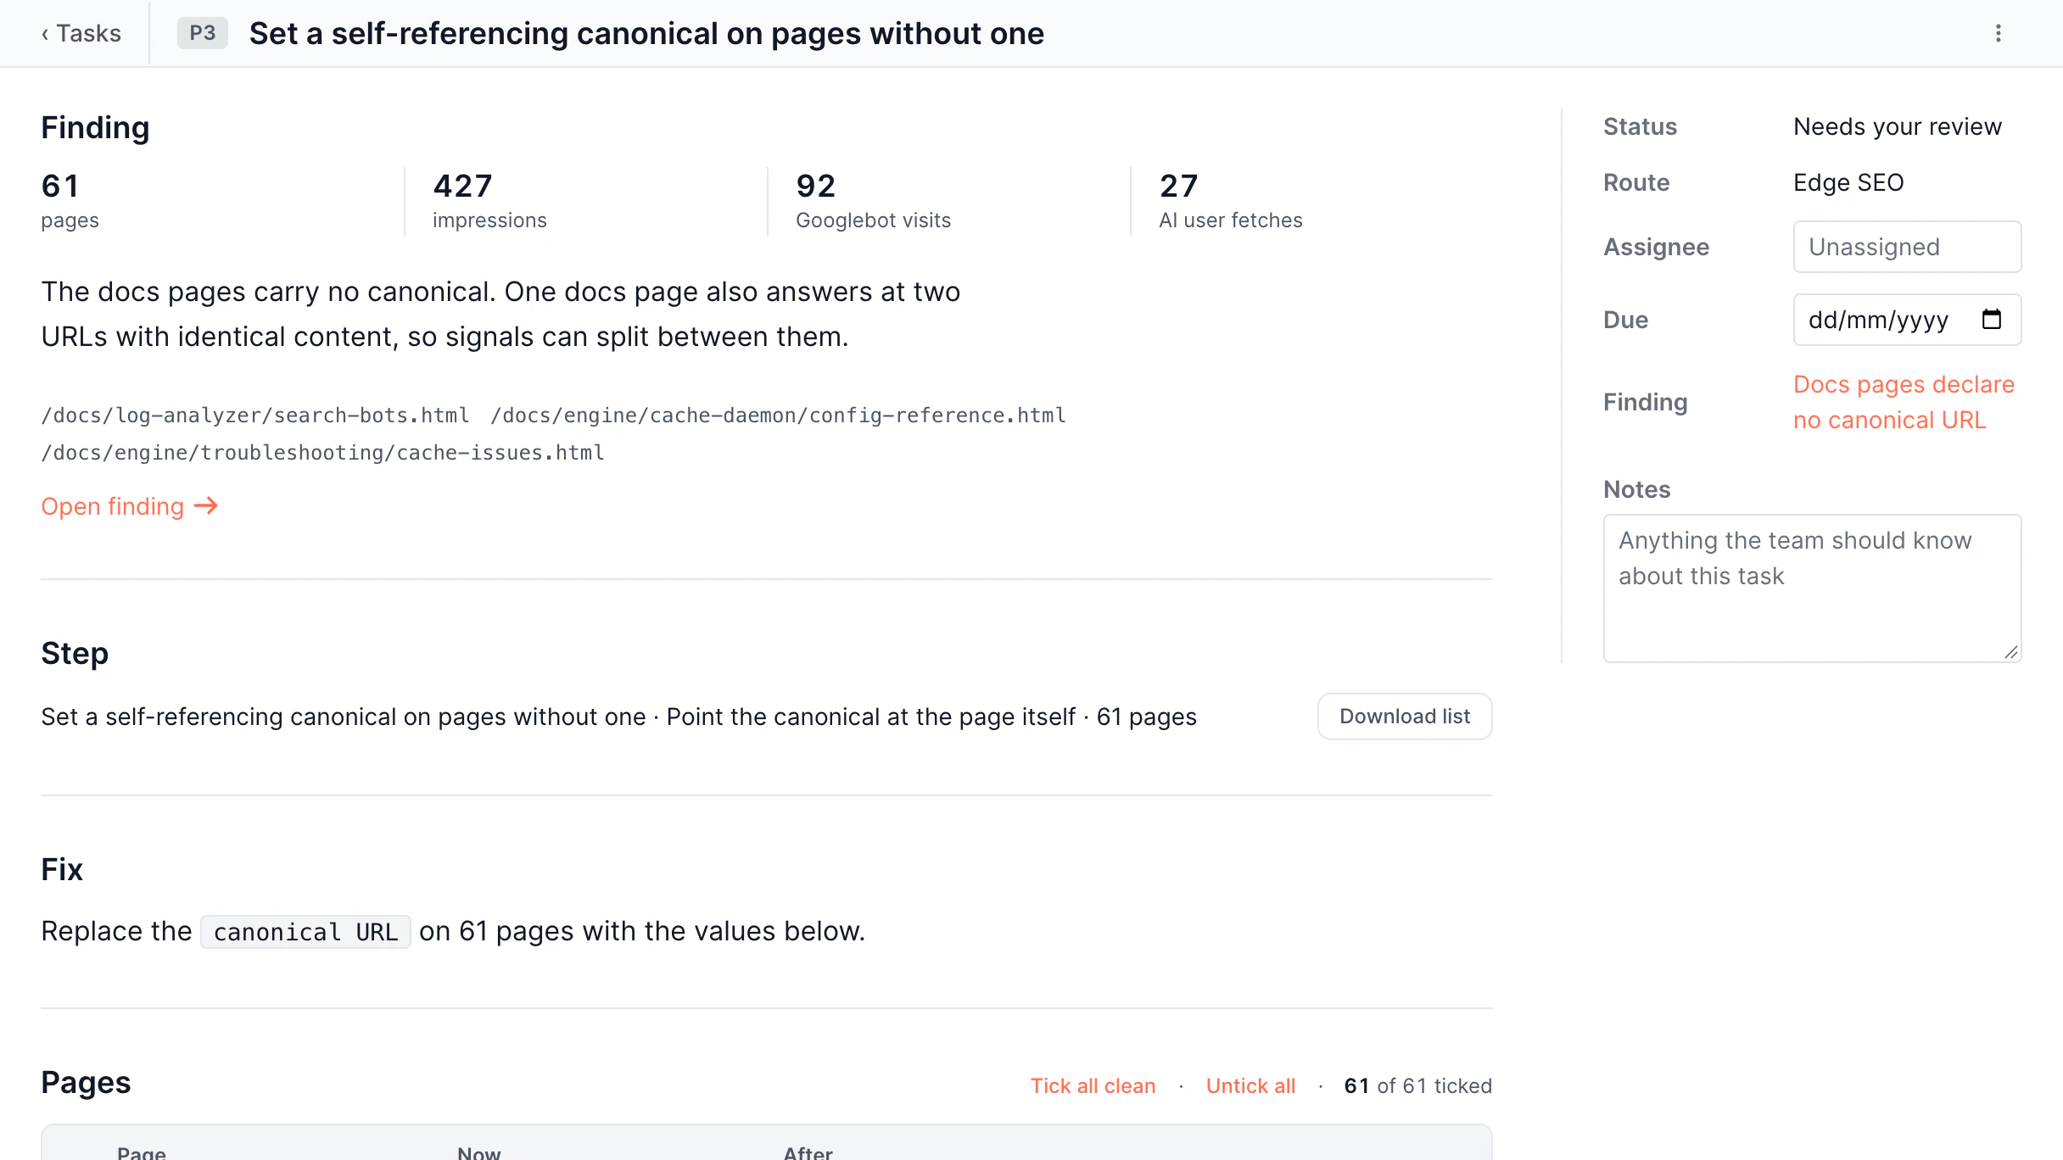Image resolution: width=2063 pixels, height=1160 pixels.
Task: Click the Step description text
Action: click(x=618, y=717)
